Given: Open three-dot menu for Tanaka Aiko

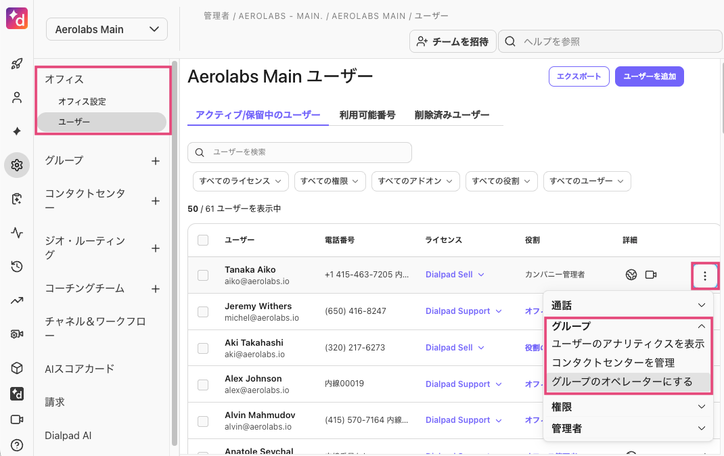Looking at the screenshot, I should pyautogui.click(x=704, y=276).
